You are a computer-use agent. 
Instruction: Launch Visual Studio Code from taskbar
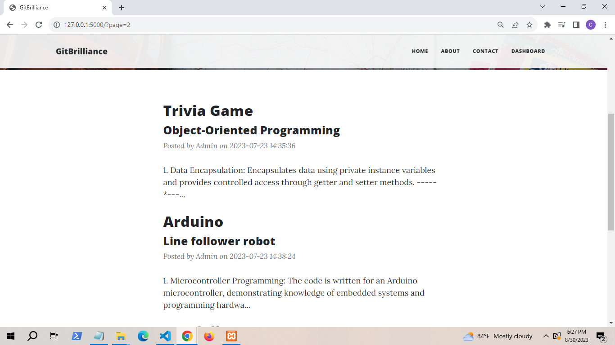coord(165,336)
